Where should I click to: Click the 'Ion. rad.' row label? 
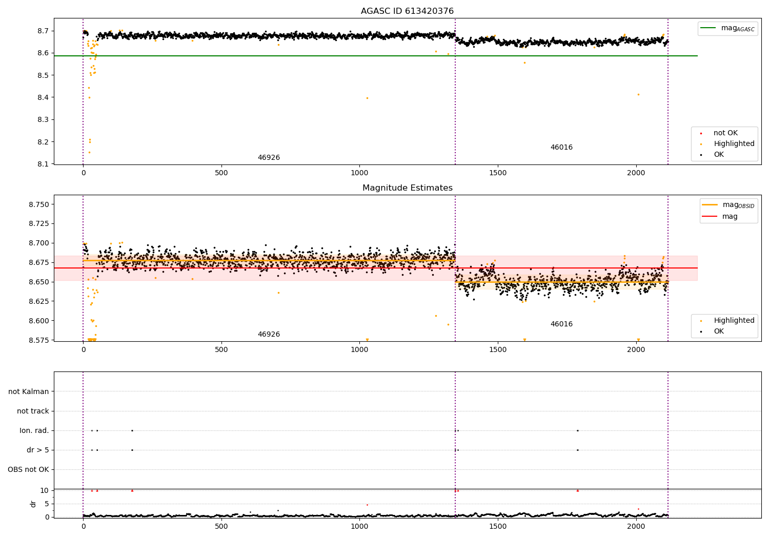point(34,430)
